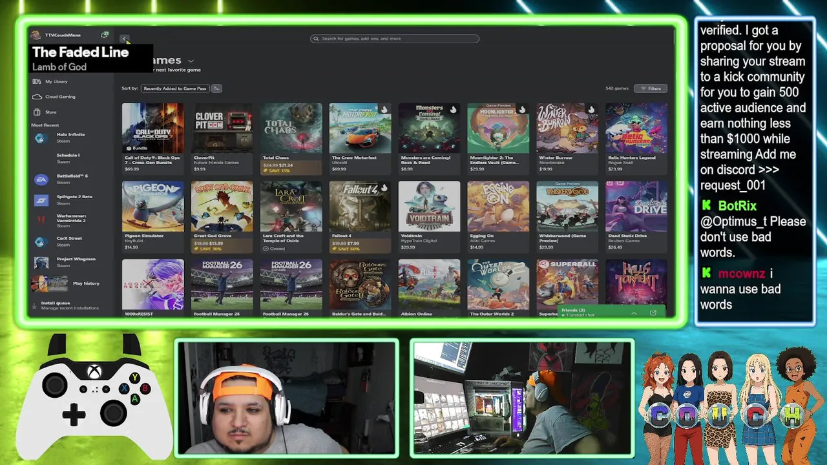The height and width of the screenshot is (465, 827).
Task: Click the search for games field
Action: point(395,39)
